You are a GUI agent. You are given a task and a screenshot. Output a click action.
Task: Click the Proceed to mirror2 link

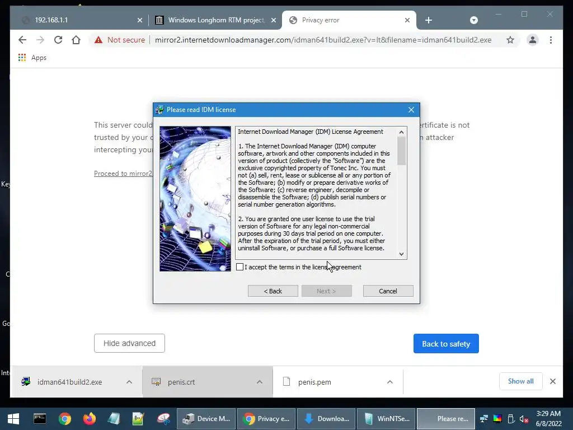pos(123,174)
